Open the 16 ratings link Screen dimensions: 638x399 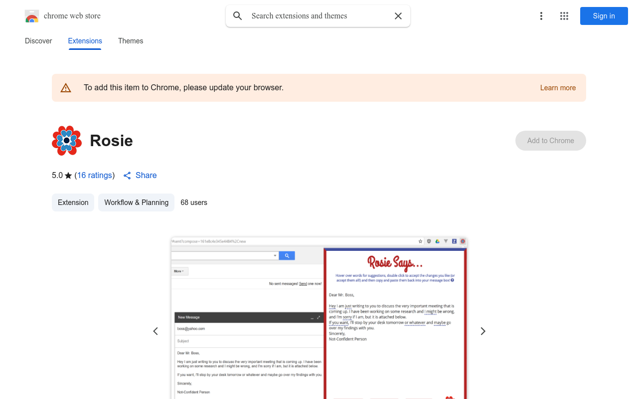click(x=95, y=176)
